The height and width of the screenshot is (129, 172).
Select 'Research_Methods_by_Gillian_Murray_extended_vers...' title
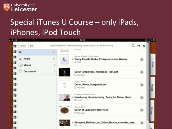(x=105, y=123)
